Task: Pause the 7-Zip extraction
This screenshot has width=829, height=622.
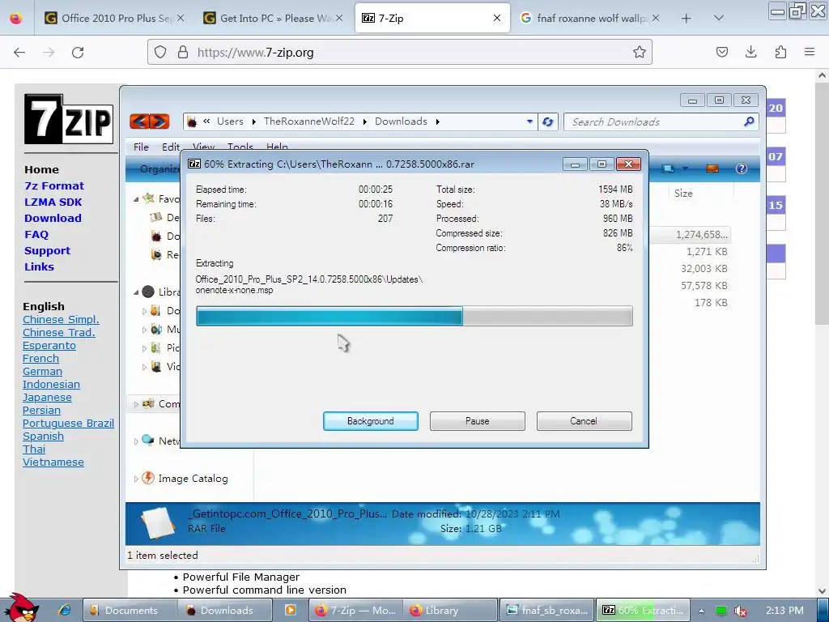Action: click(x=478, y=421)
